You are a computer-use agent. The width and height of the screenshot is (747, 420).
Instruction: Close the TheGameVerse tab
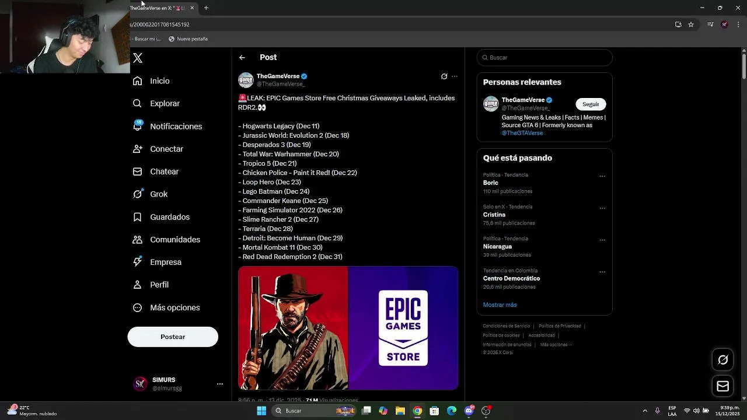click(192, 8)
